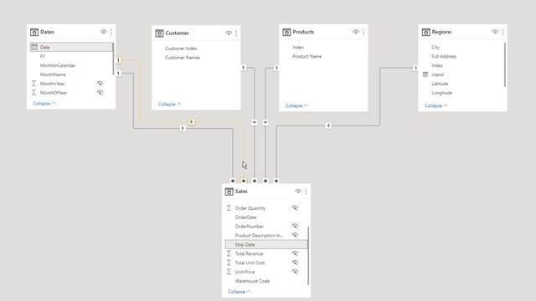Collapse the Regions table
536x301 pixels.
[x=436, y=106]
